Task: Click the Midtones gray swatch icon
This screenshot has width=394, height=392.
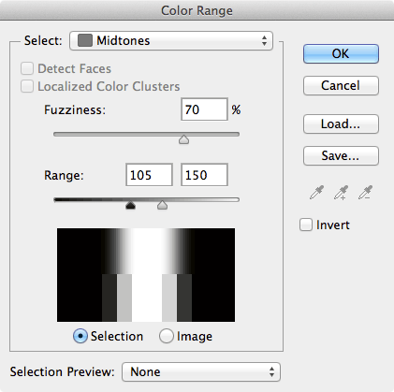Action: click(x=85, y=40)
